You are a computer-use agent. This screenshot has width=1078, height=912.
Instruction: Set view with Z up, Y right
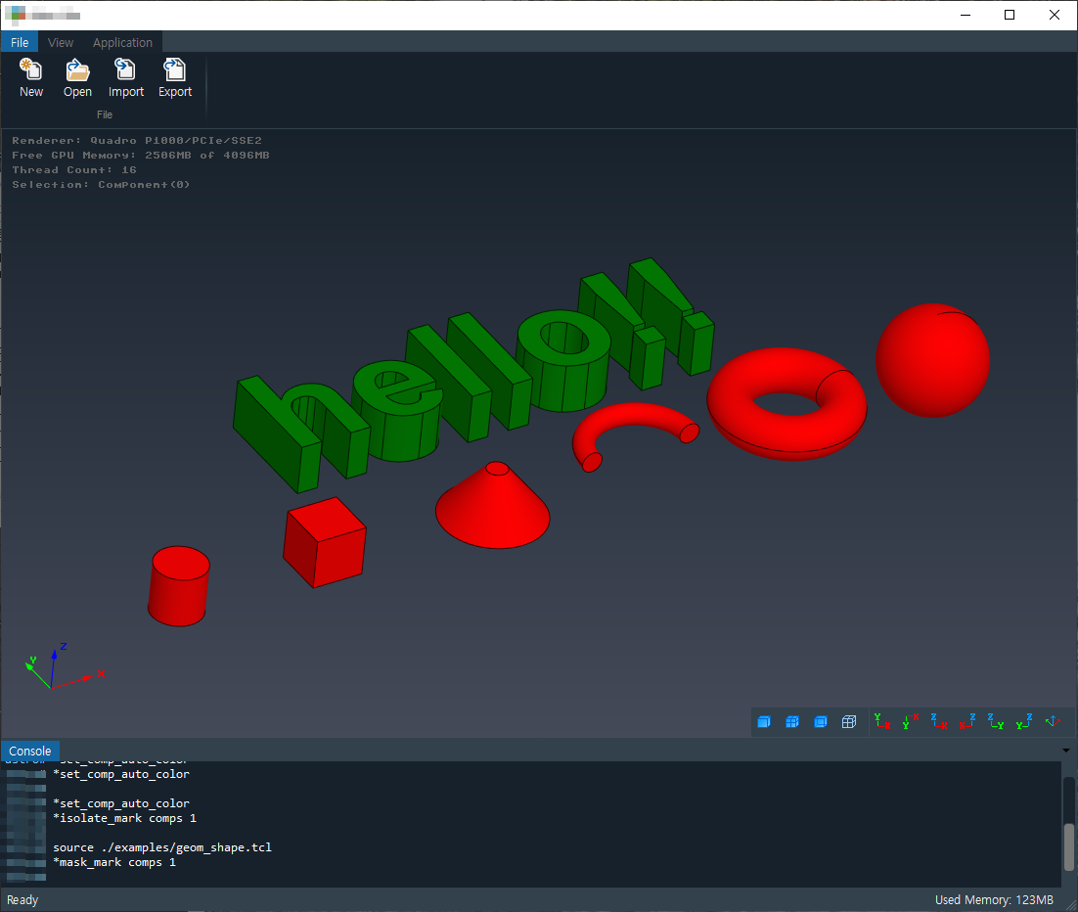coord(996,721)
